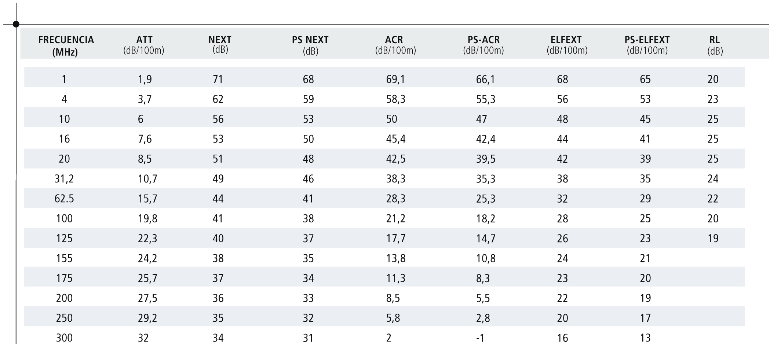Select the ATT value 19,8
Image resolution: width=781 pixels, height=347 pixels.
click(147, 219)
